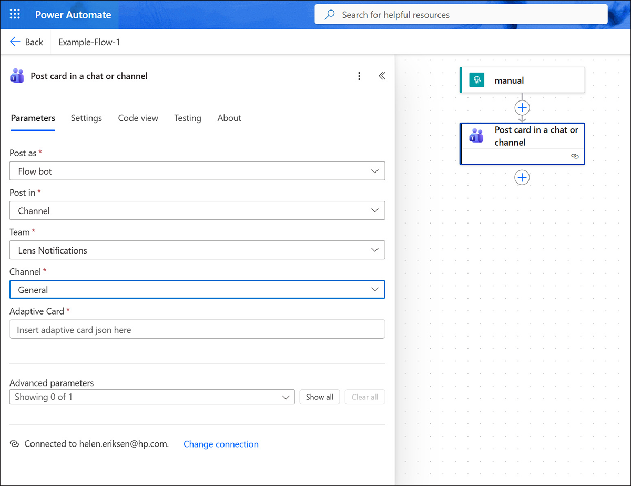Click the manual trigger icon on the canvas
The height and width of the screenshot is (486, 631).
click(476, 79)
